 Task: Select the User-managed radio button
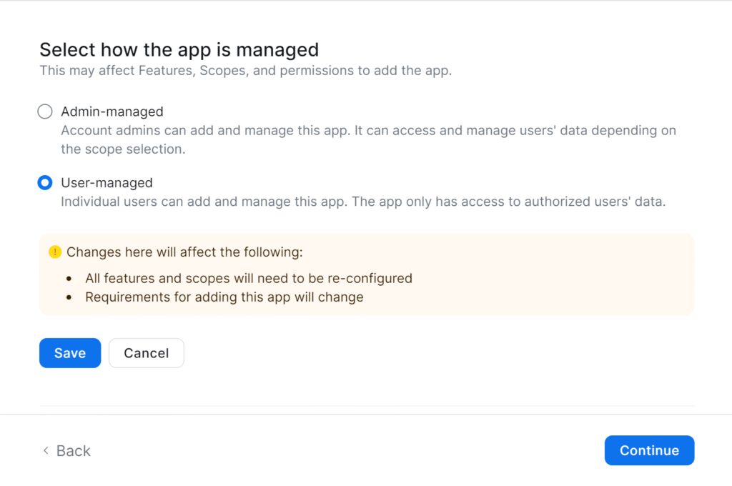[45, 183]
